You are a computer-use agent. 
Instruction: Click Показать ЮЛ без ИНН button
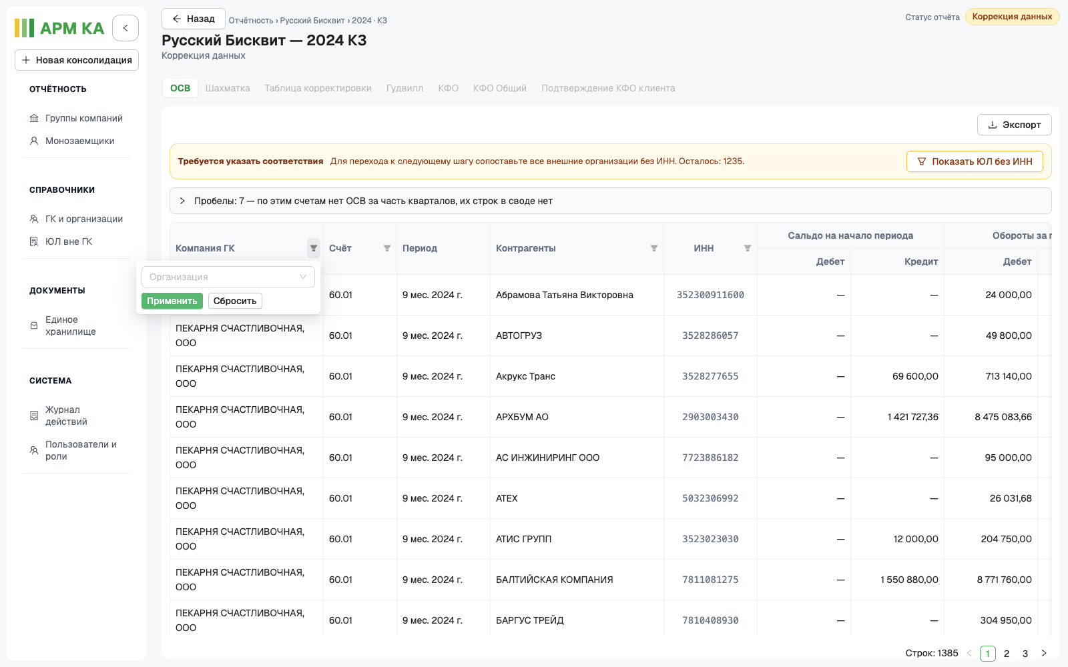point(975,161)
